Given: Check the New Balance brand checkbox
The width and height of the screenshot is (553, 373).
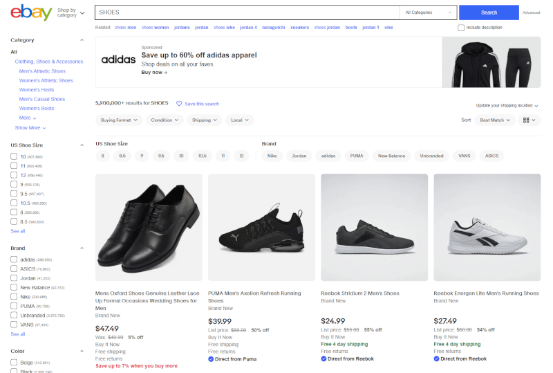Looking at the screenshot, I should click(x=14, y=287).
